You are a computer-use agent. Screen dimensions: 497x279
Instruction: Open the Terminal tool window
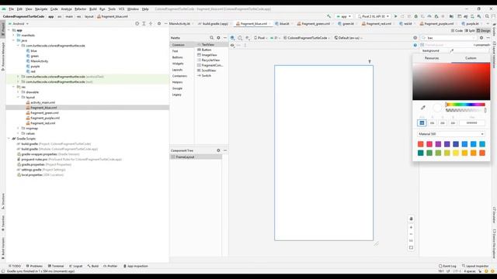pyautogui.click(x=56, y=266)
